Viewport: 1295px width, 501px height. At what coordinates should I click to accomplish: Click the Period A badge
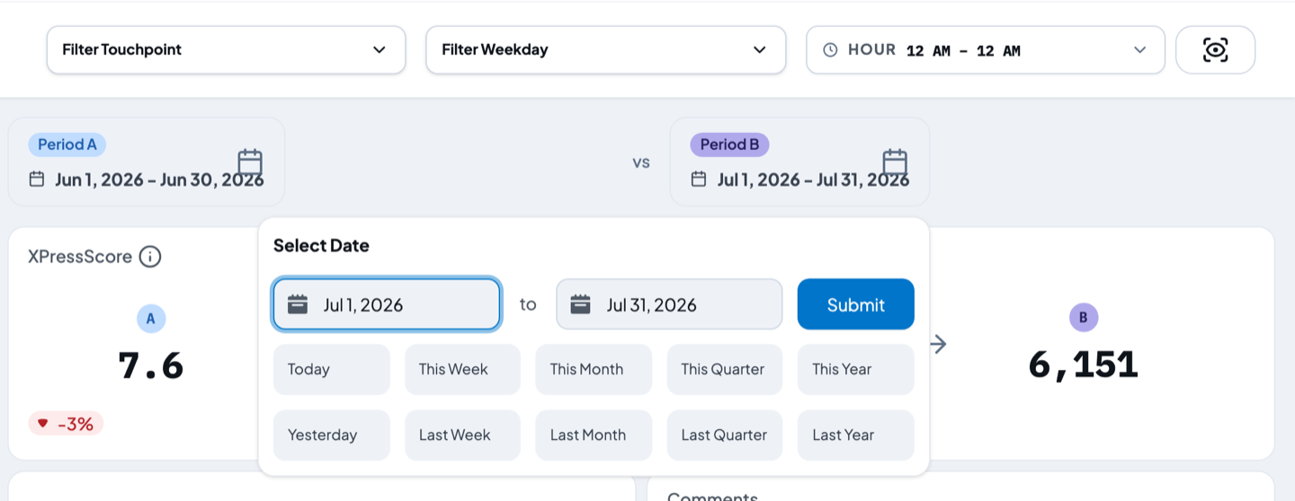tap(67, 145)
